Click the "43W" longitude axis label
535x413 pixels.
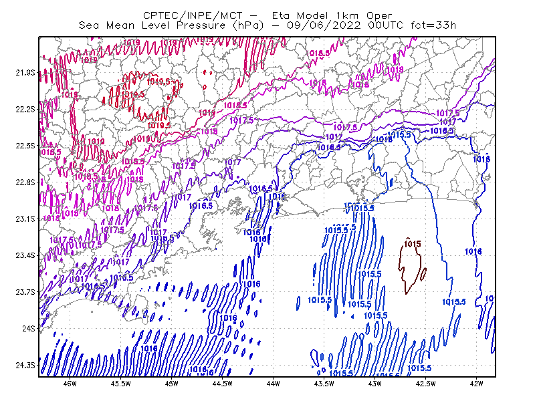[x=375, y=384]
